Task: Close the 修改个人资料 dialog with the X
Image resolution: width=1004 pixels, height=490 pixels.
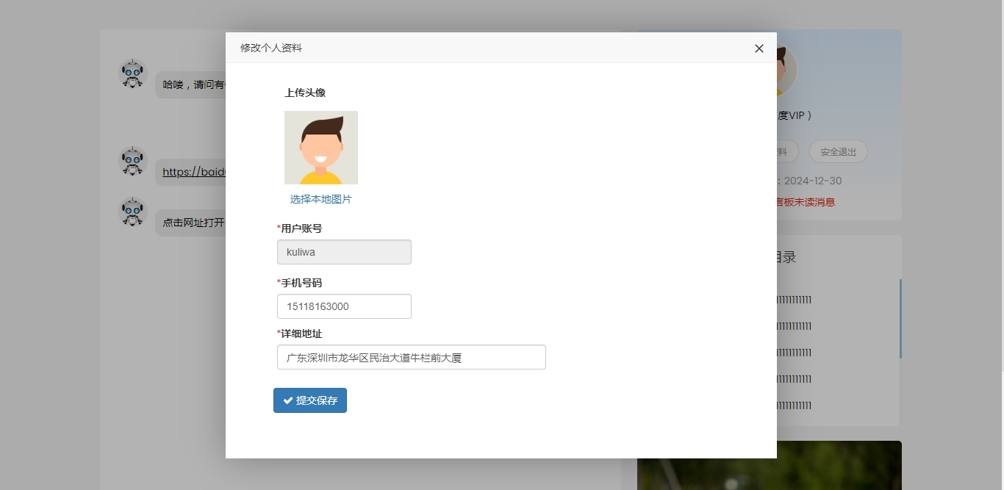Action: tap(759, 48)
